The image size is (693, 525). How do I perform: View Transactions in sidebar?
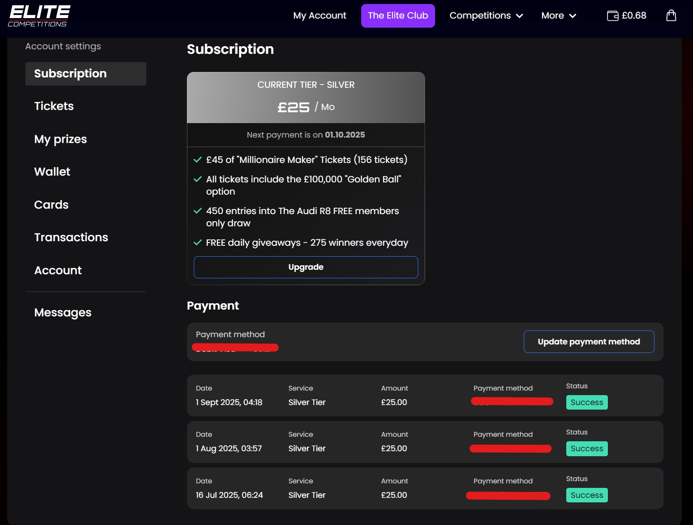pos(71,238)
